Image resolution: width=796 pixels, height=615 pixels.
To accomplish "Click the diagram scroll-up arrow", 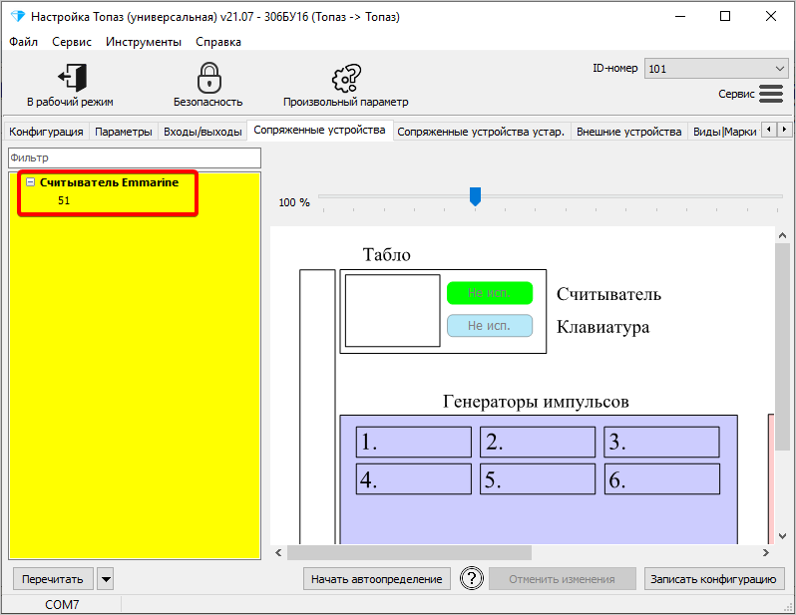I will 782,235.
